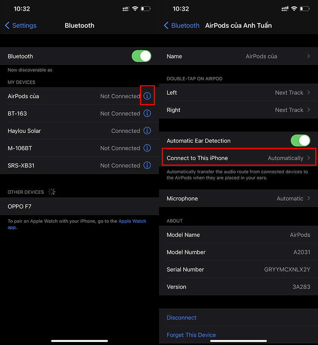Tap Forget This Device

tap(191, 335)
